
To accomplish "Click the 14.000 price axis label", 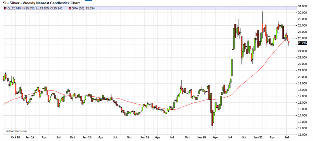I will pos(303,115).
